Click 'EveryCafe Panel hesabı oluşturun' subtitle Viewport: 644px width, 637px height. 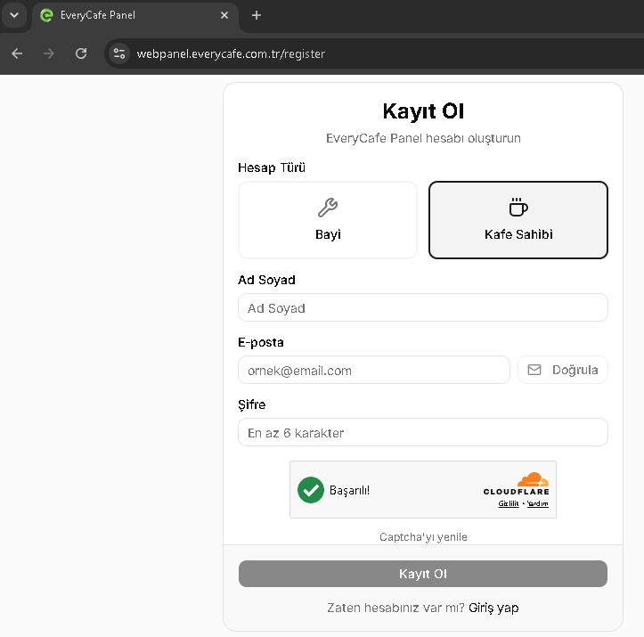click(423, 138)
